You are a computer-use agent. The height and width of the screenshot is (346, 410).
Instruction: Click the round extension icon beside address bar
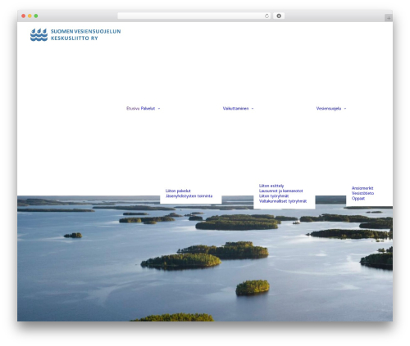click(279, 16)
